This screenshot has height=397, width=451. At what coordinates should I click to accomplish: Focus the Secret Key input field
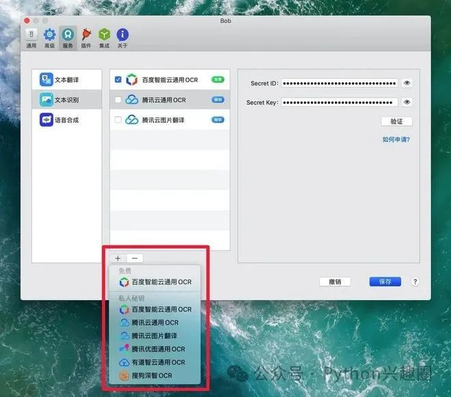[340, 102]
